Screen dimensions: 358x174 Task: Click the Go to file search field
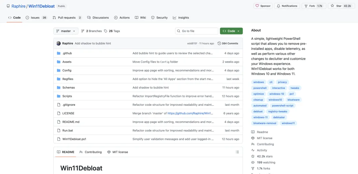point(197,31)
